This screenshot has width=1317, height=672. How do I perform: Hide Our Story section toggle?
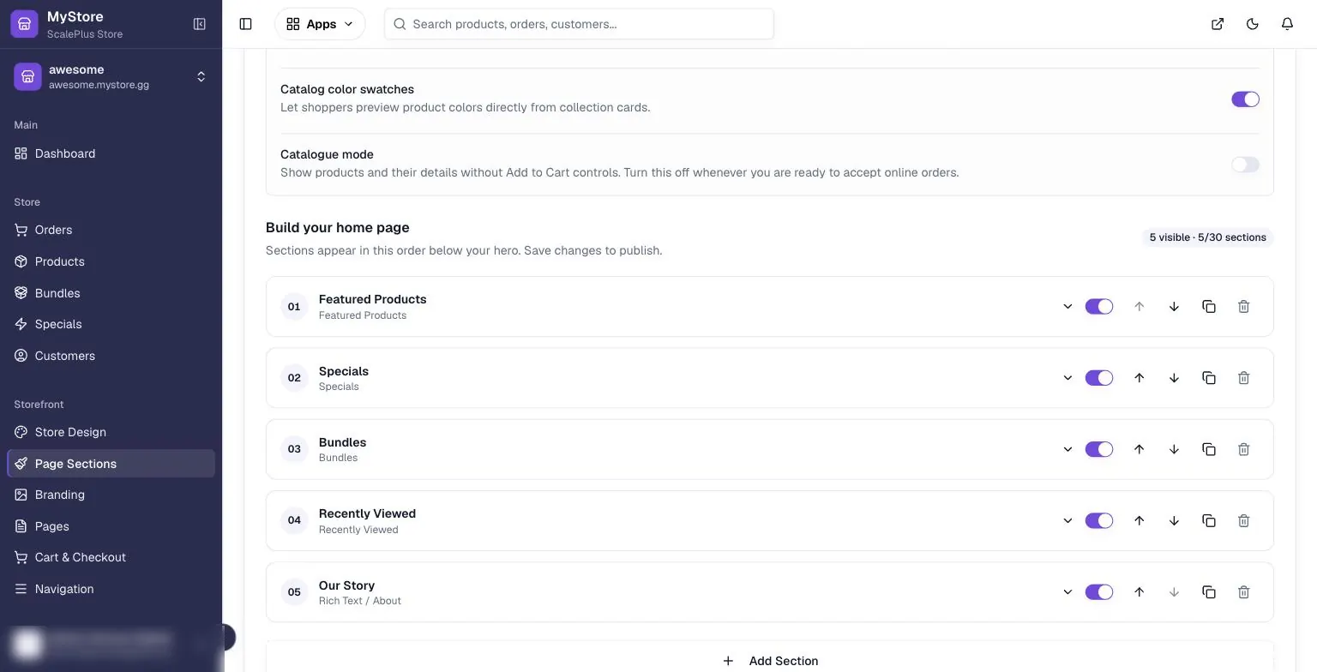(1099, 592)
